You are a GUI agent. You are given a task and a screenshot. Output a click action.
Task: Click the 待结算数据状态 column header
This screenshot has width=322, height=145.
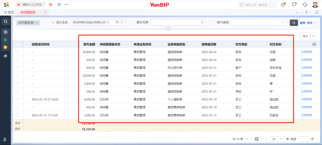[110, 44]
